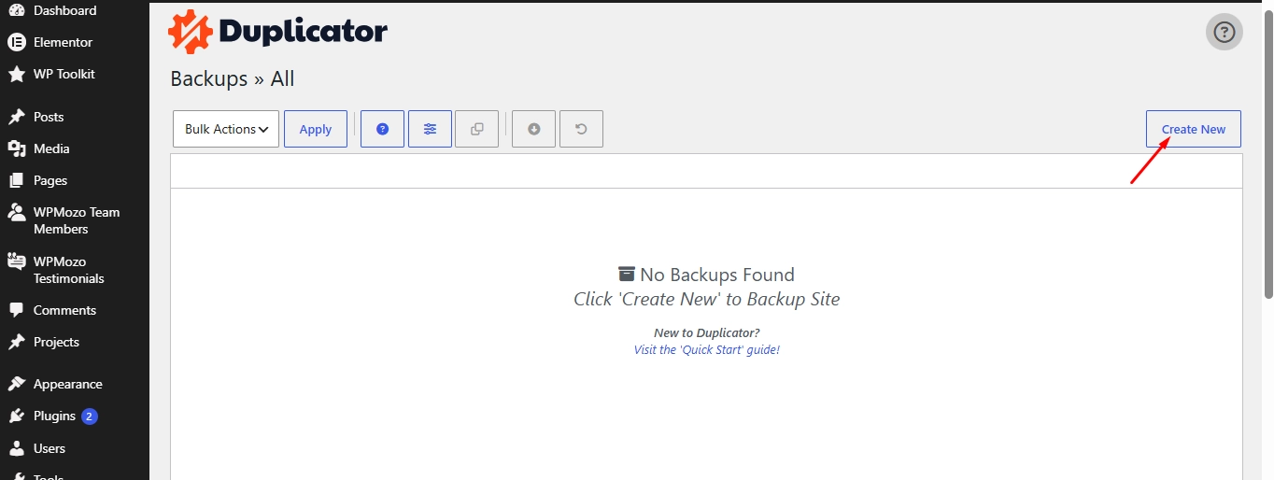Click the Elementor logo icon in the sidebar

tap(17, 42)
